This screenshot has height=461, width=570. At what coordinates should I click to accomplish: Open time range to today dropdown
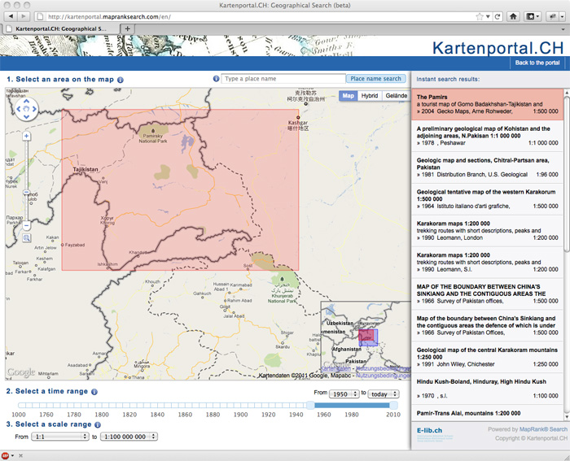click(x=384, y=394)
